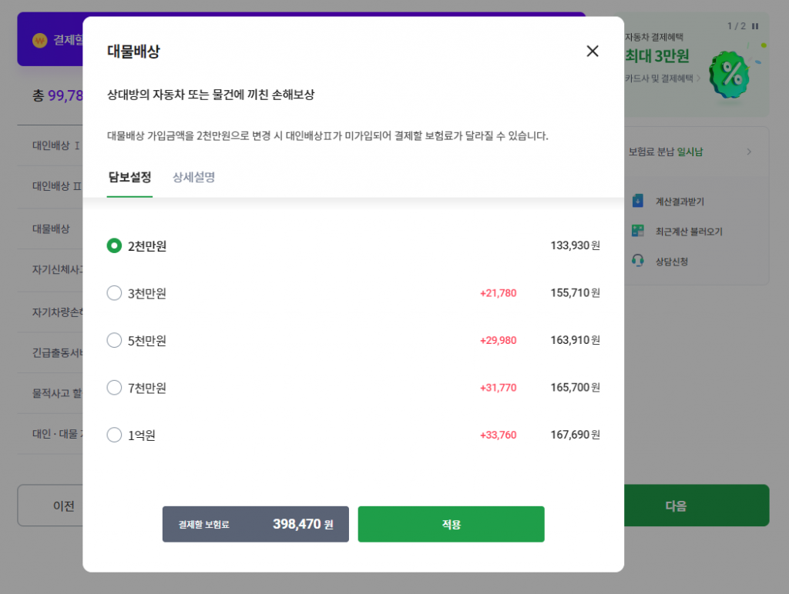
Task: Click the 계산결과받기 download icon
Action: [637, 201]
